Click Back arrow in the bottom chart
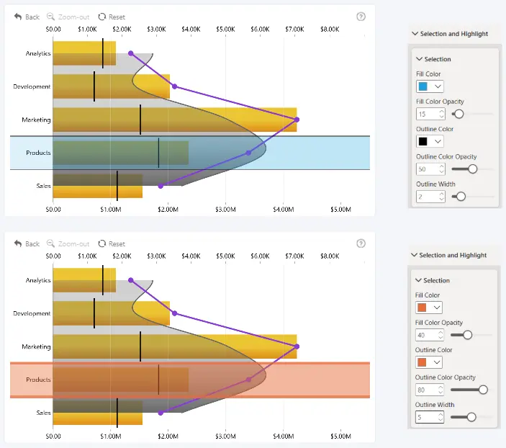 pyautogui.click(x=18, y=243)
